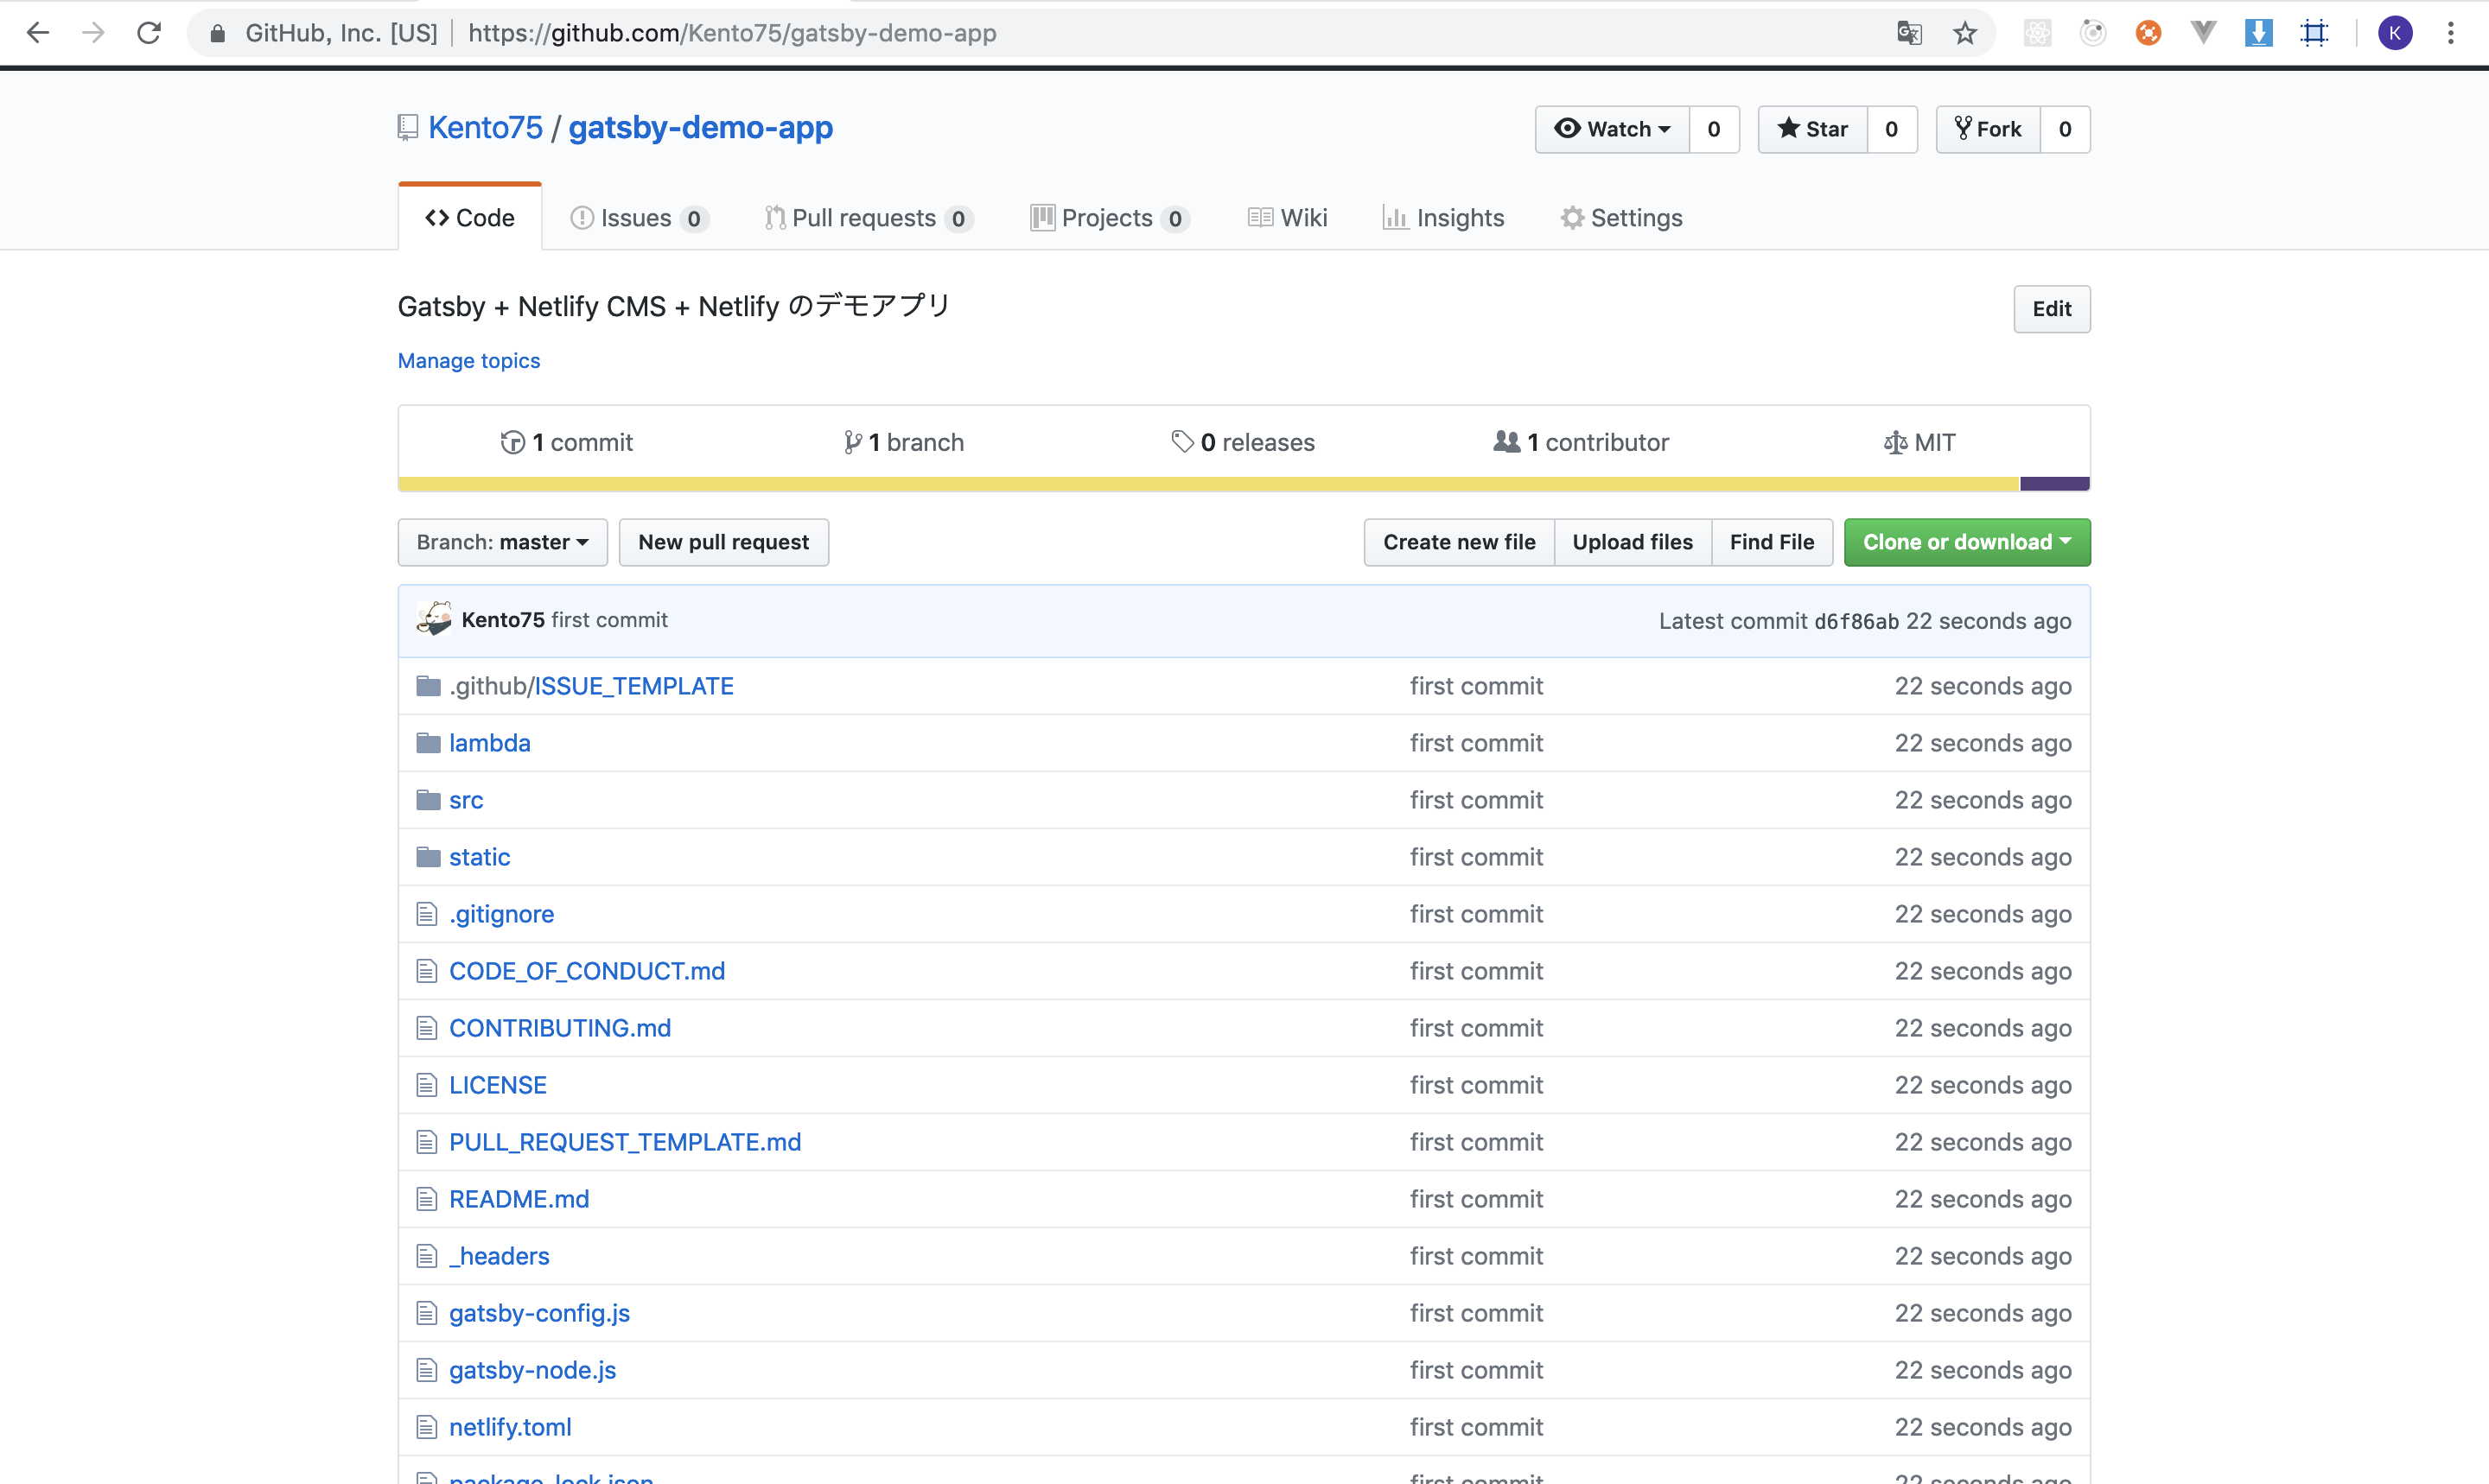Open the Insights tab

point(1443,217)
